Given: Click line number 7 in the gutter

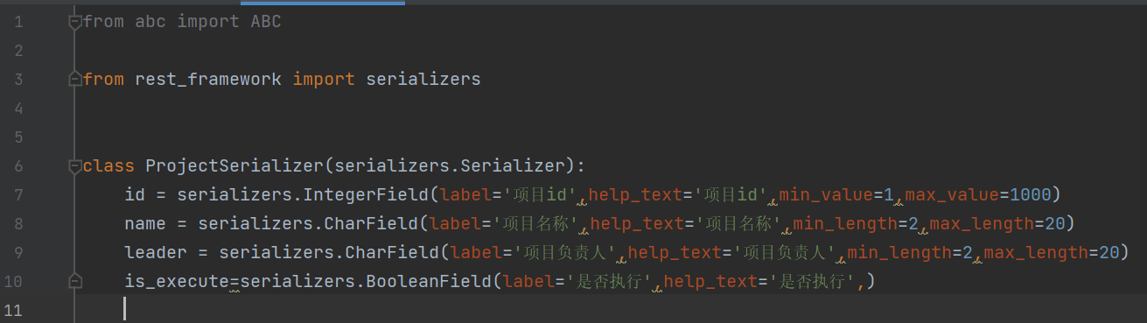Looking at the screenshot, I should tap(19, 194).
